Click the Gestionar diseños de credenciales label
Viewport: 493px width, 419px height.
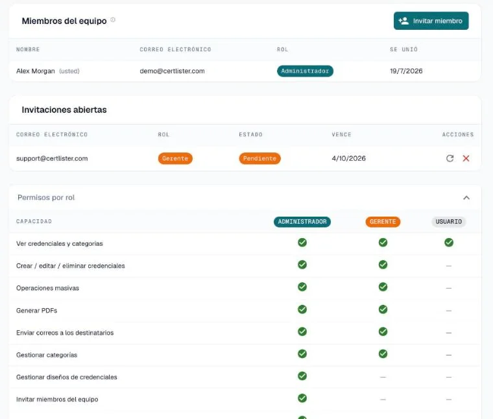point(67,377)
